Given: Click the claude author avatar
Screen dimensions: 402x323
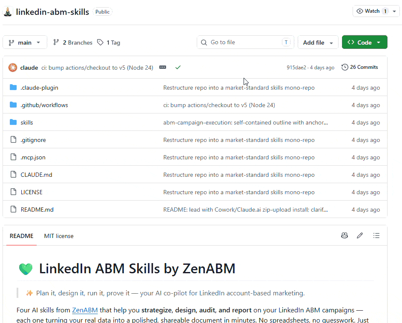Looking at the screenshot, I should 13,68.
